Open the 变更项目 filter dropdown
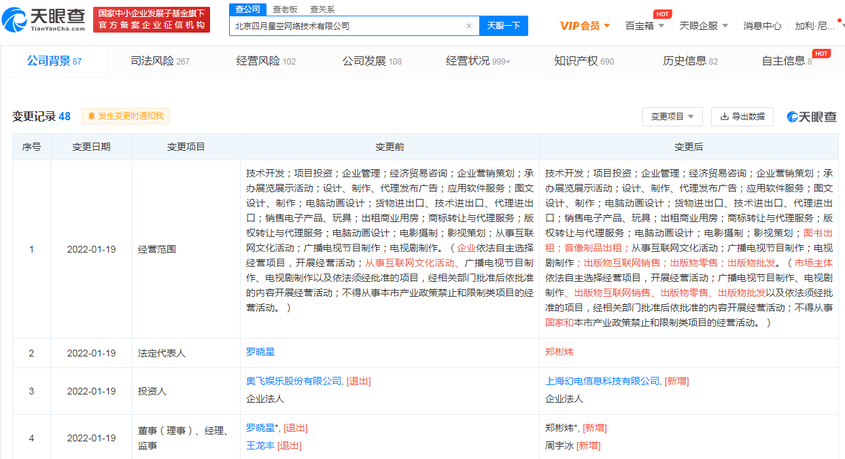This screenshot has width=845, height=459. [672, 117]
